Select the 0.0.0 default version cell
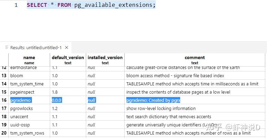 tap(57, 100)
